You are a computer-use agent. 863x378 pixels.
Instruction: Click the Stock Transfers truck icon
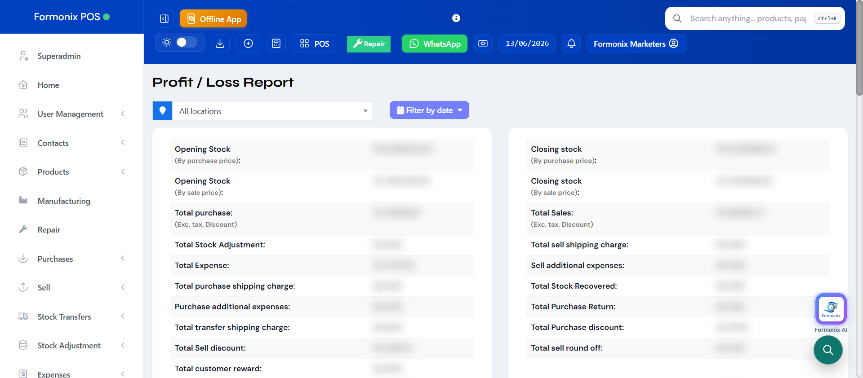23,316
